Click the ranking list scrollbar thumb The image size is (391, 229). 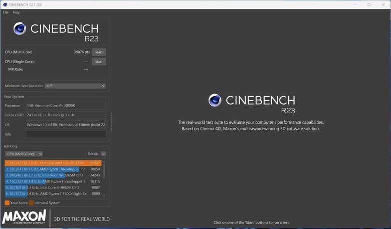tap(104, 171)
